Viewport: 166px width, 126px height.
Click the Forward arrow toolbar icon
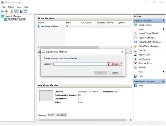click(x=6, y=11)
